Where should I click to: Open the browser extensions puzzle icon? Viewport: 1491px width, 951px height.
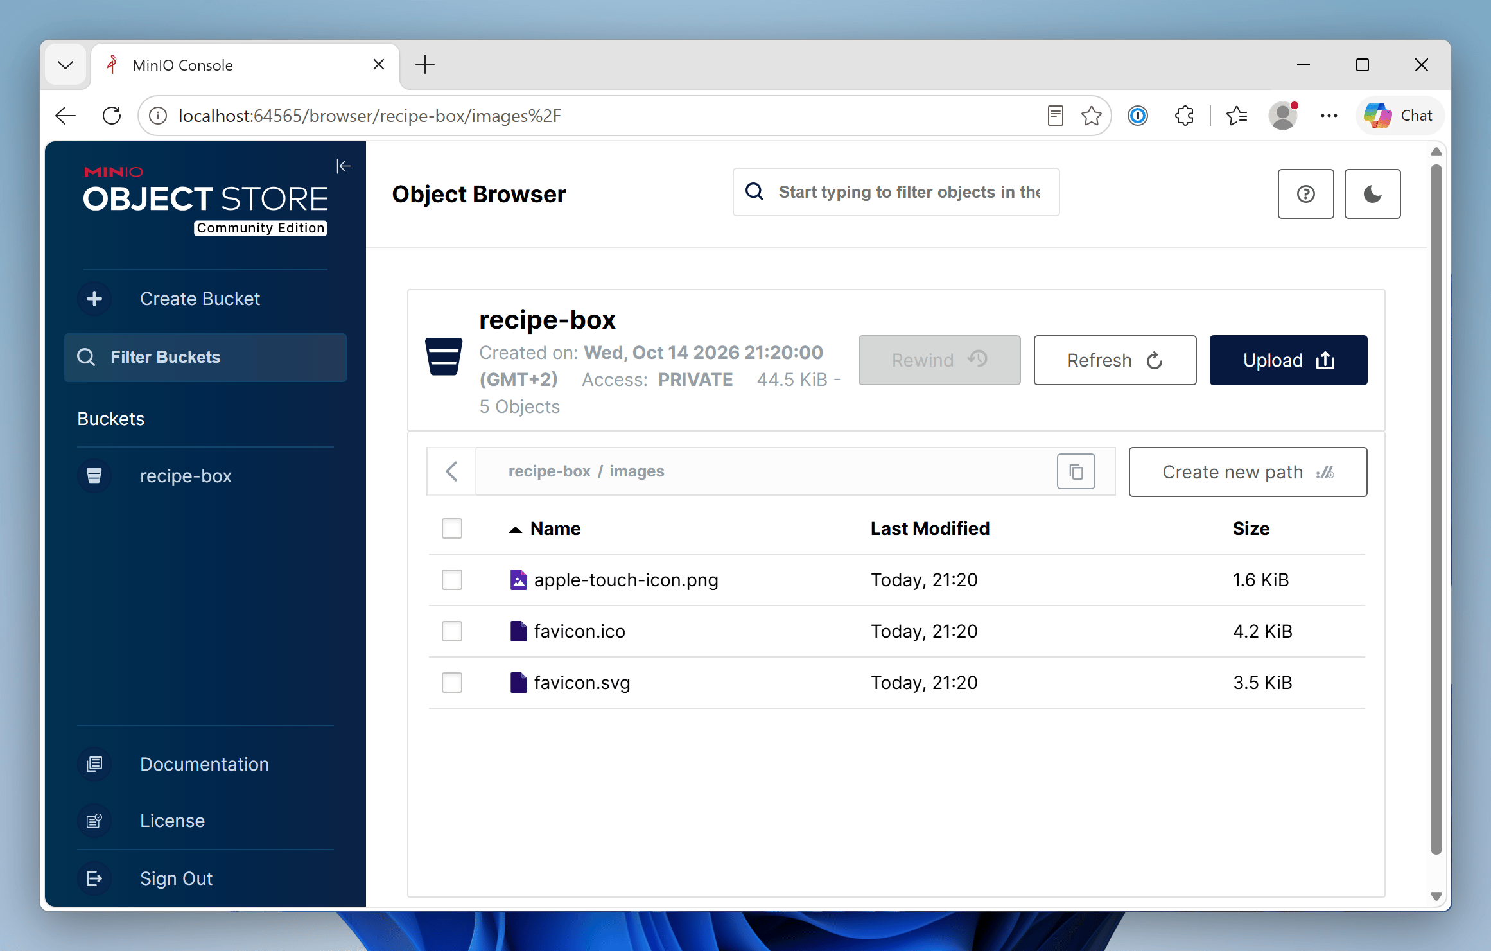click(1184, 116)
